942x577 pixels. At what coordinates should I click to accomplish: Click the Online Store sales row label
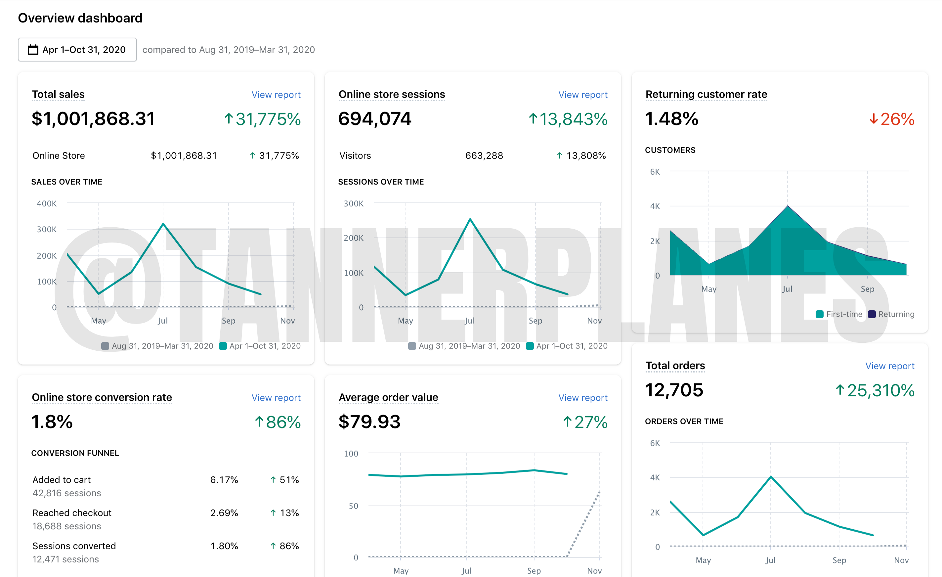point(59,155)
